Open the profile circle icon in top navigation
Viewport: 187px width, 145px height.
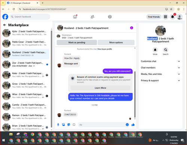point(110,17)
